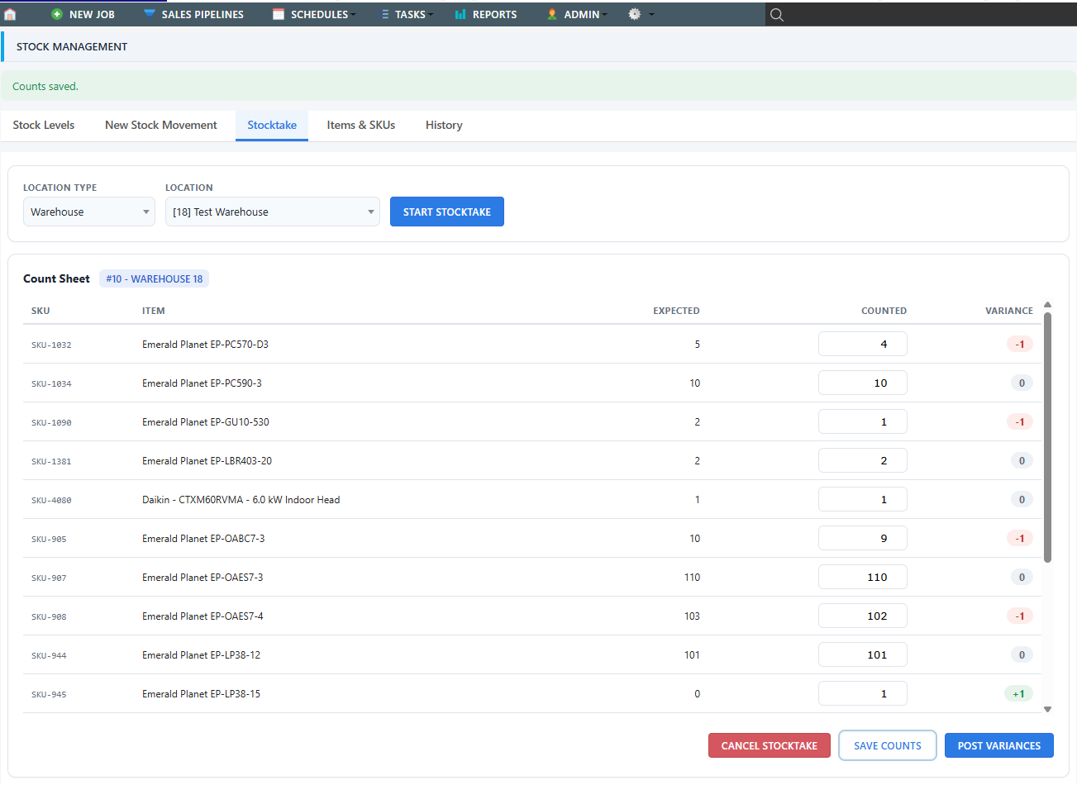Click the -1 variance badge for SKU-1032
The width and height of the screenshot is (1077, 785).
1020,344
